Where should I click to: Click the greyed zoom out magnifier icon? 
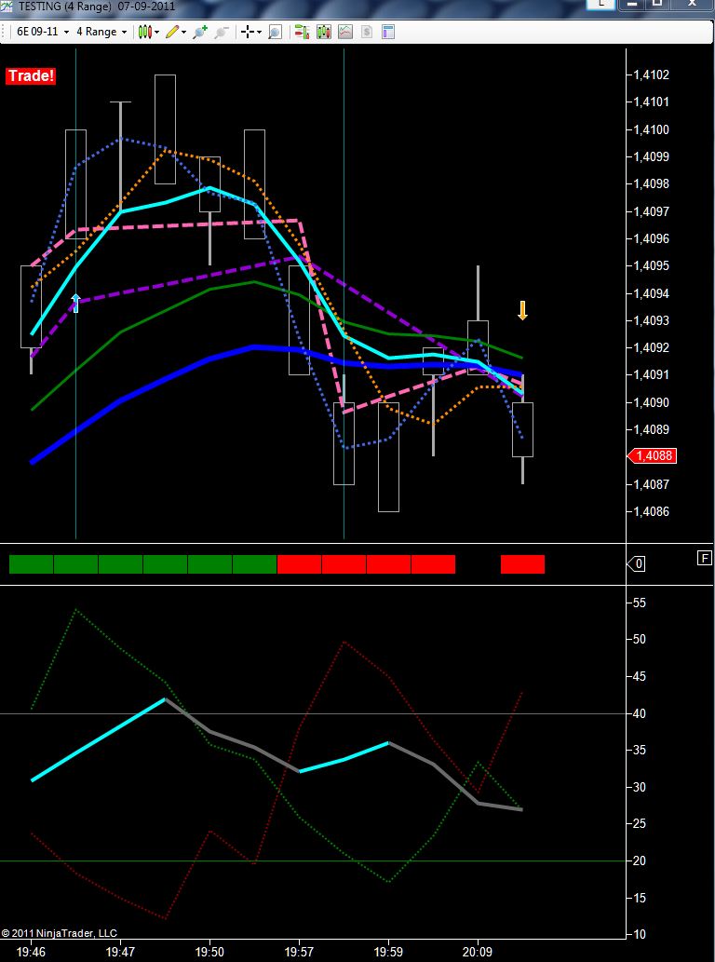[222, 32]
